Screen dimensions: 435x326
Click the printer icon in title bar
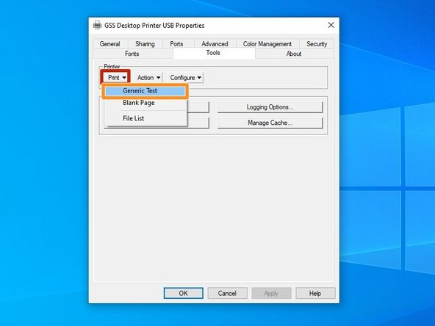97,25
